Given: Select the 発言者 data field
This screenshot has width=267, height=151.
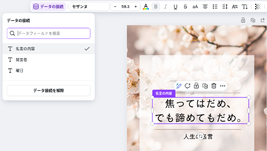Looking at the screenshot, I should click(x=48, y=60).
